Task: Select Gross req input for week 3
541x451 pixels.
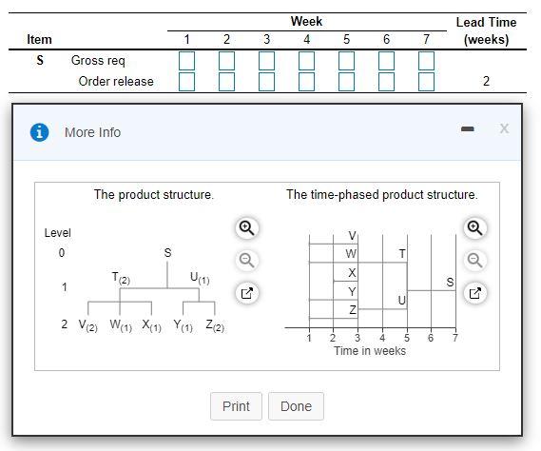Action: 267,61
